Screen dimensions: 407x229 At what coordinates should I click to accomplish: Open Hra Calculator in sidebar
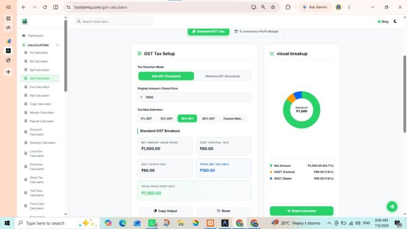tap(39, 87)
